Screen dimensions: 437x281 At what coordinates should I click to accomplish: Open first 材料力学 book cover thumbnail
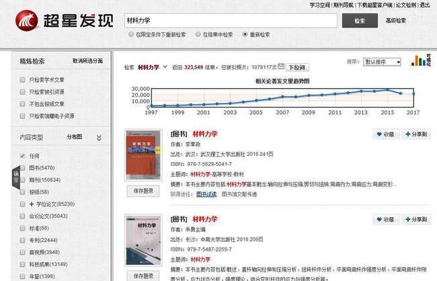[x=144, y=160]
